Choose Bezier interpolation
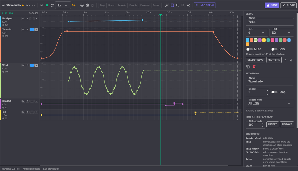 [x=156, y=5]
